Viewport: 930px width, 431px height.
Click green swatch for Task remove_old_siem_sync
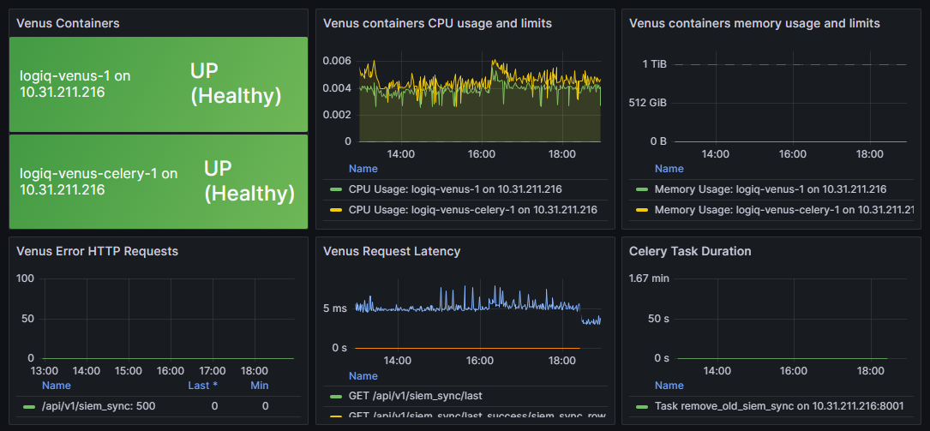tap(641, 406)
